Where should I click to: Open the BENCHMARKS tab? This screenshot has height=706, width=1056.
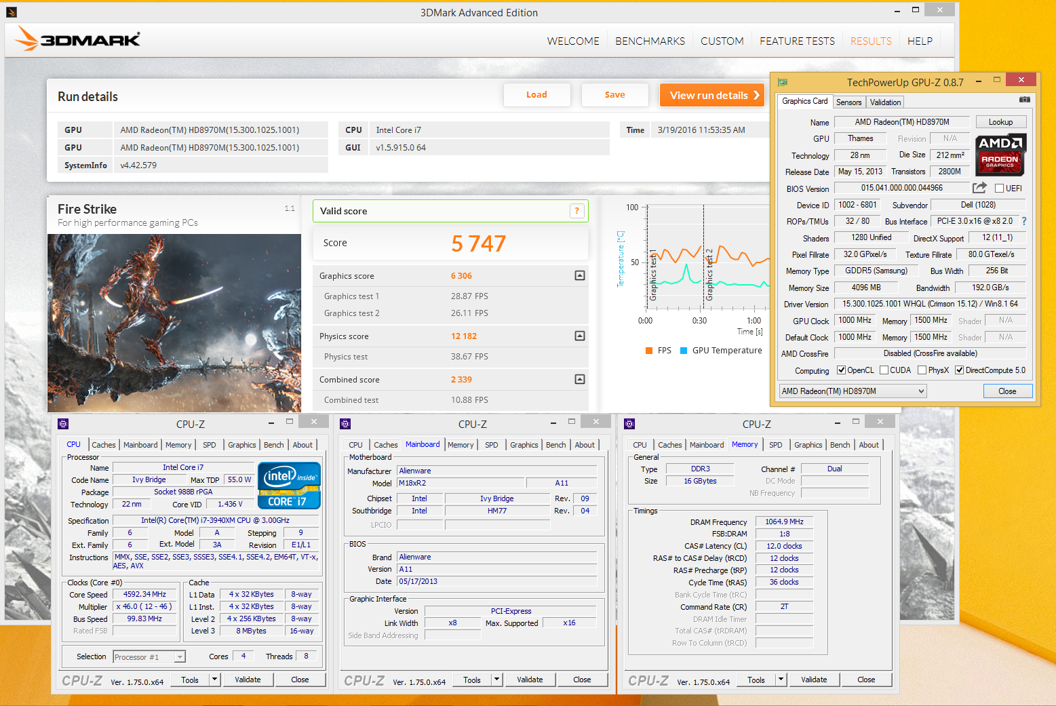(650, 41)
